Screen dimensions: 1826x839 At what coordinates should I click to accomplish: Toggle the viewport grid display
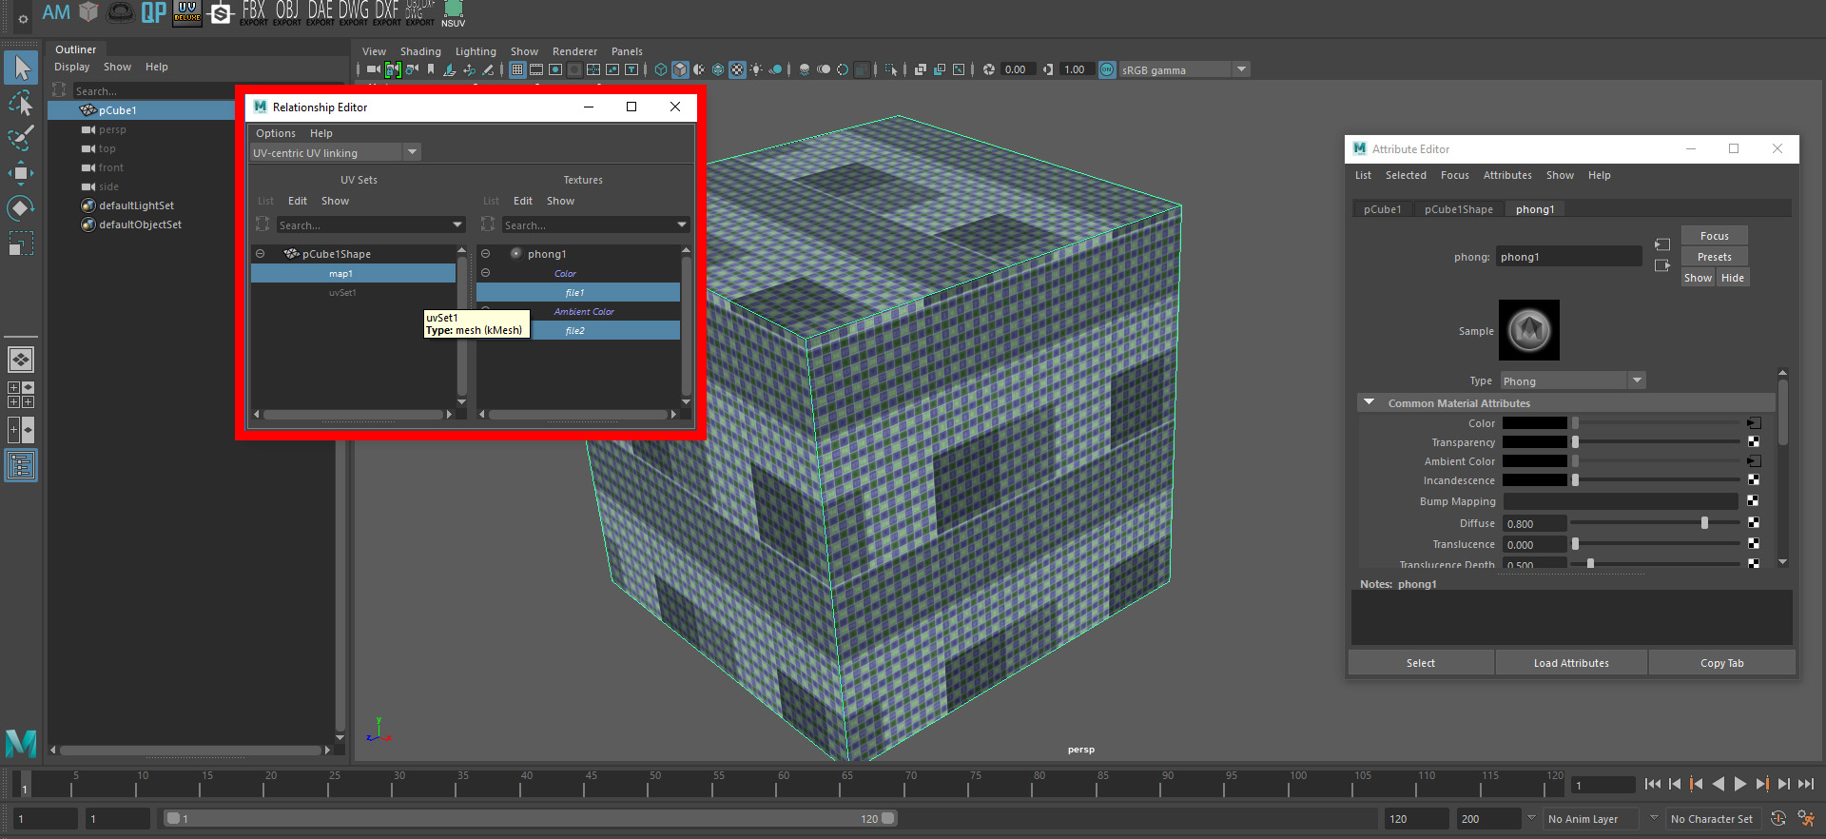click(517, 69)
